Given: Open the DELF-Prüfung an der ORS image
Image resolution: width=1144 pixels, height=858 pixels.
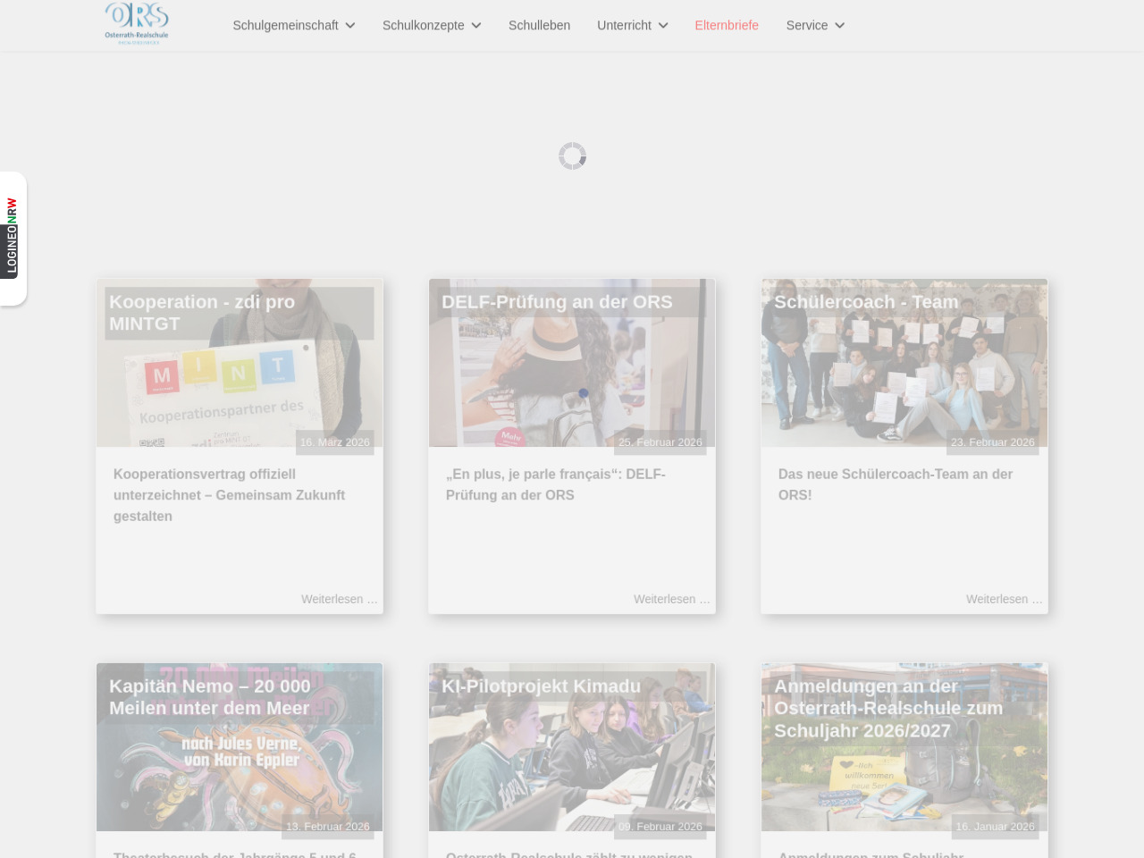Looking at the screenshot, I should (572, 384).
